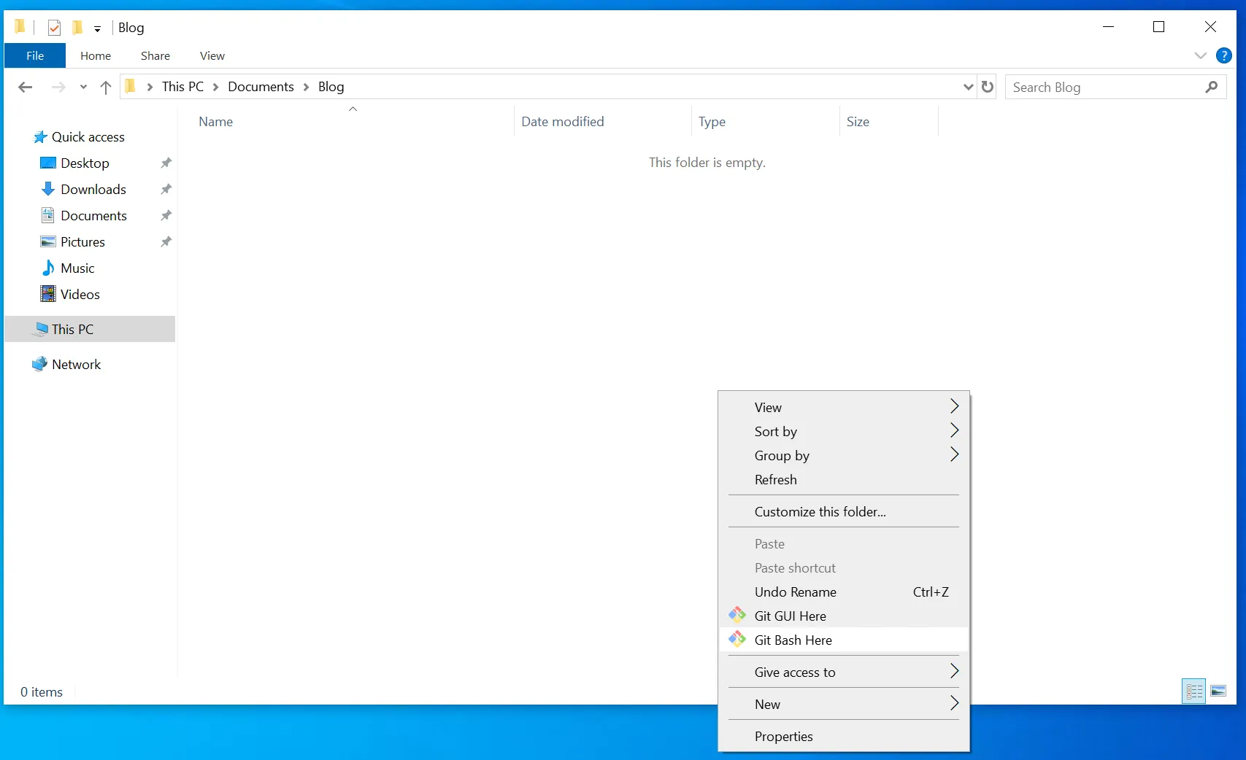This screenshot has height=760, width=1246.
Task: Click the Git GUI Here icon
Action: [x=737, y=616]
